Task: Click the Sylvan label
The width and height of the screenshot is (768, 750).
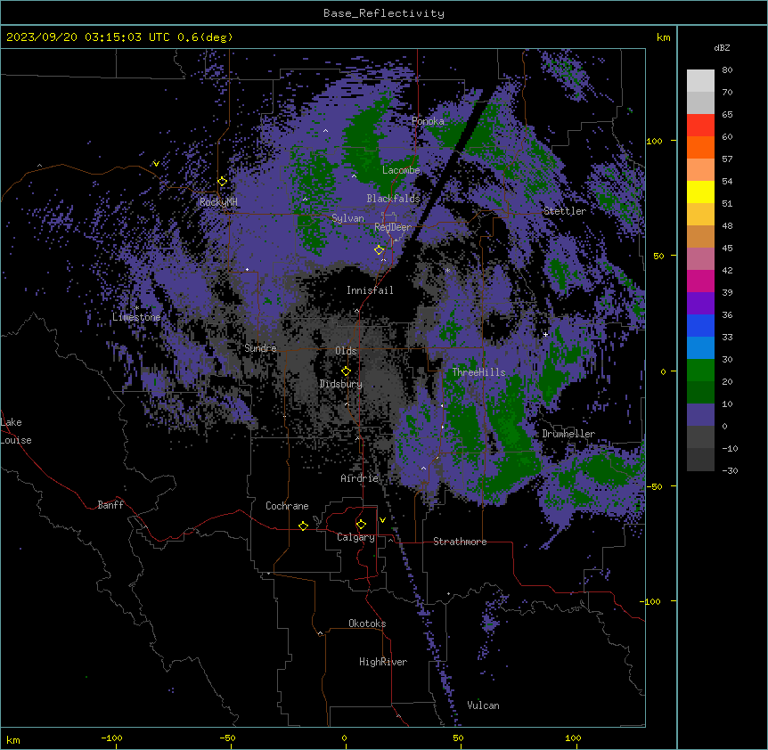Action: (x=347, y=218)
